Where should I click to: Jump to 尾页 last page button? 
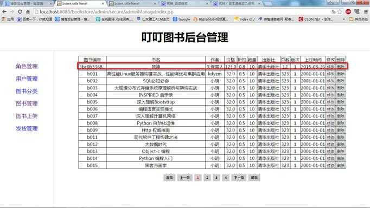coord(254,178)
